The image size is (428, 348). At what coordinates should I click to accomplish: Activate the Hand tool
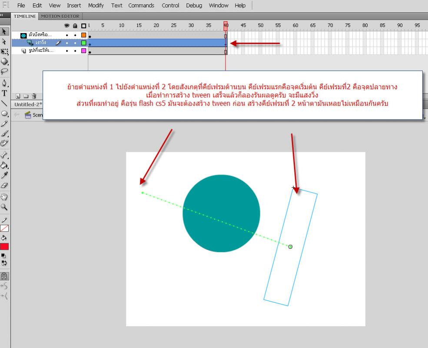point(4,197)
